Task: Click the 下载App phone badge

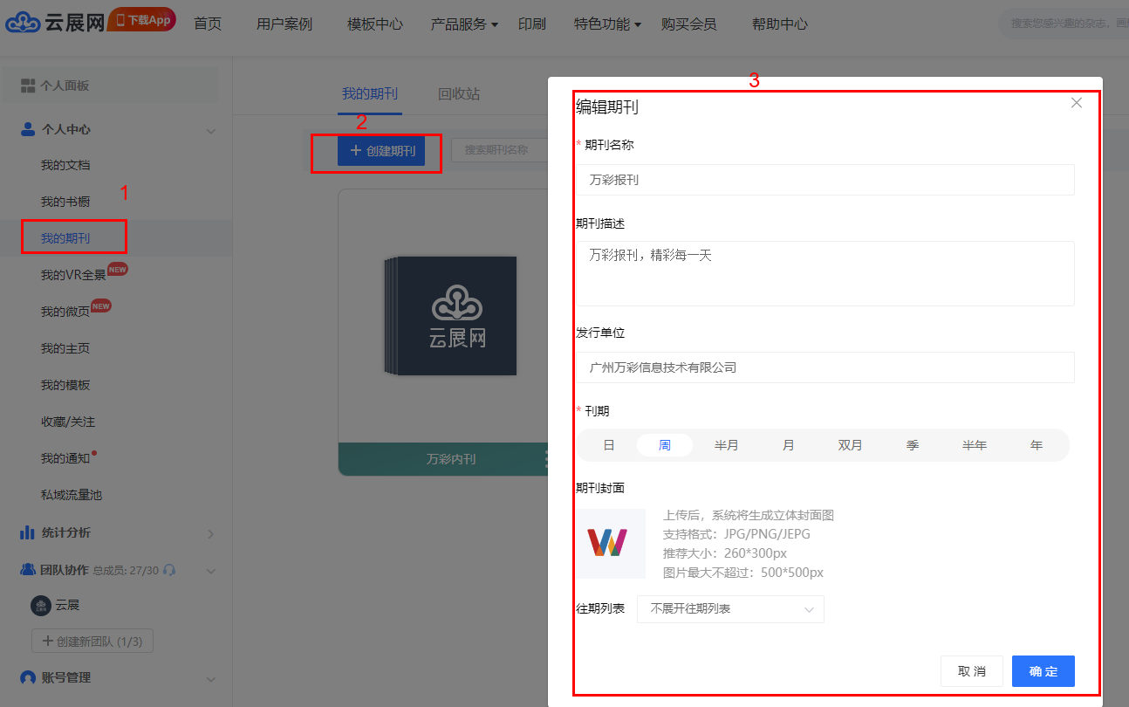Action: (142, 20)
